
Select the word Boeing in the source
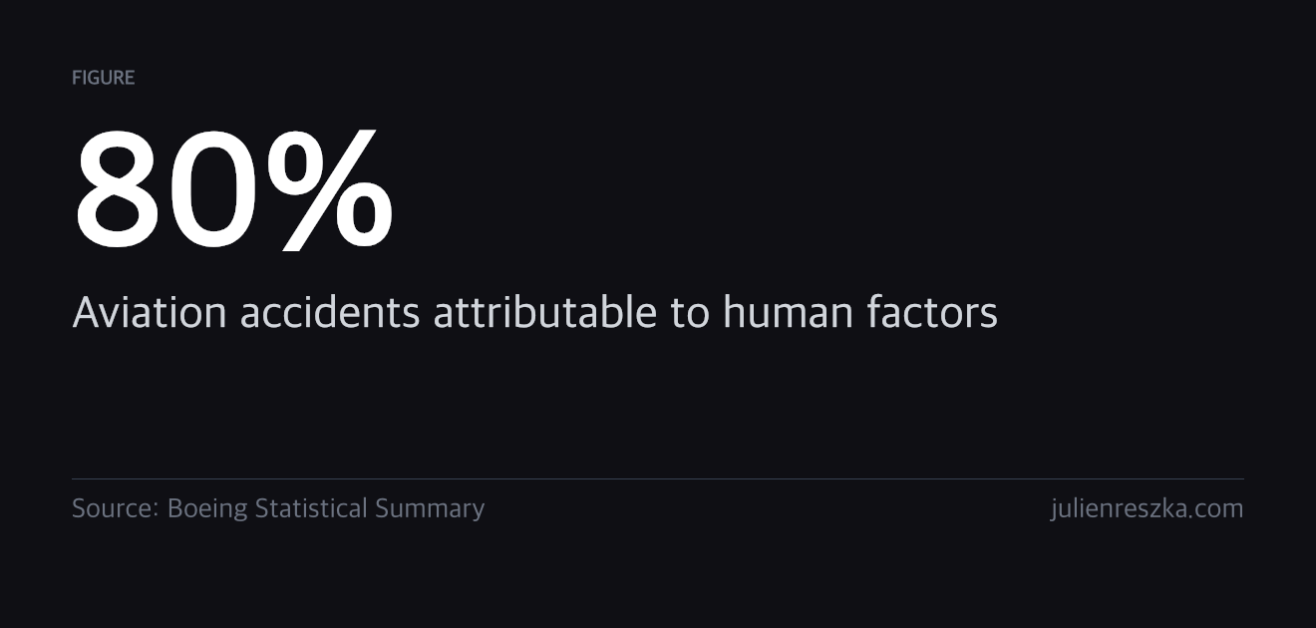tap(207, 509)
